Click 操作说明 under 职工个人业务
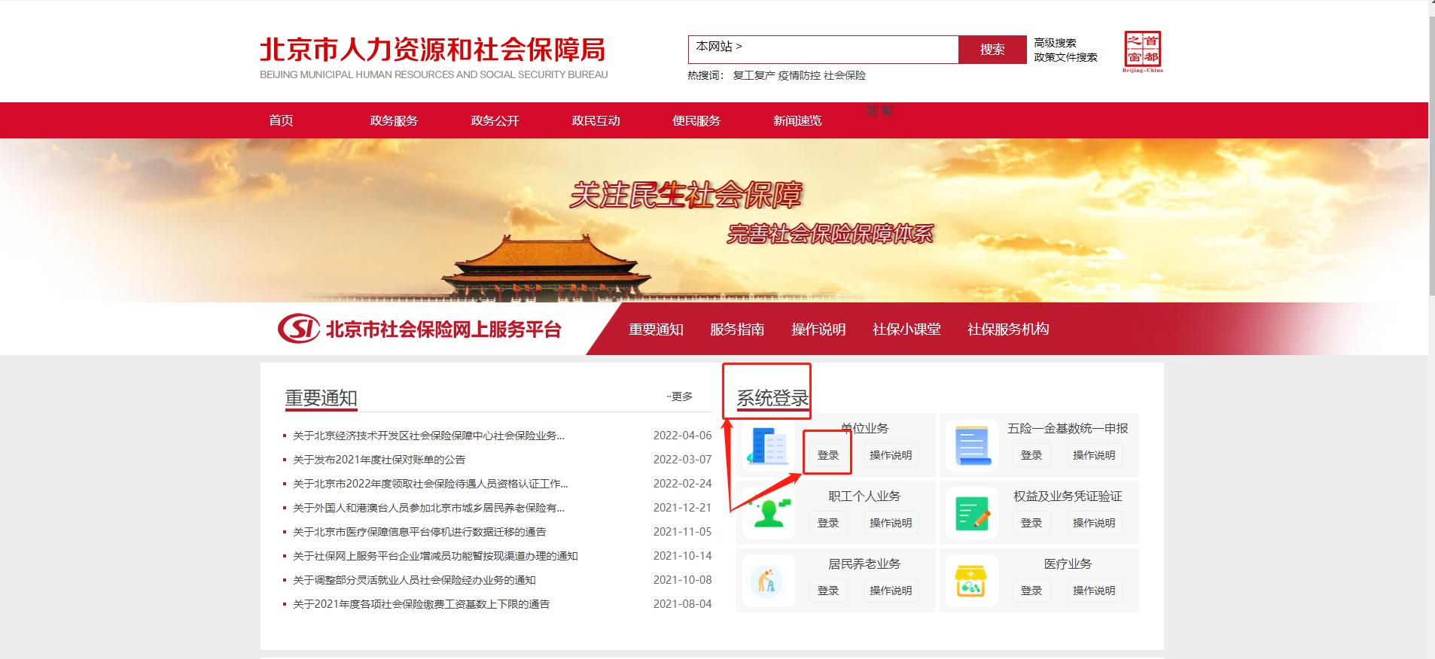The image size is (1435, 659). point(891,523)
